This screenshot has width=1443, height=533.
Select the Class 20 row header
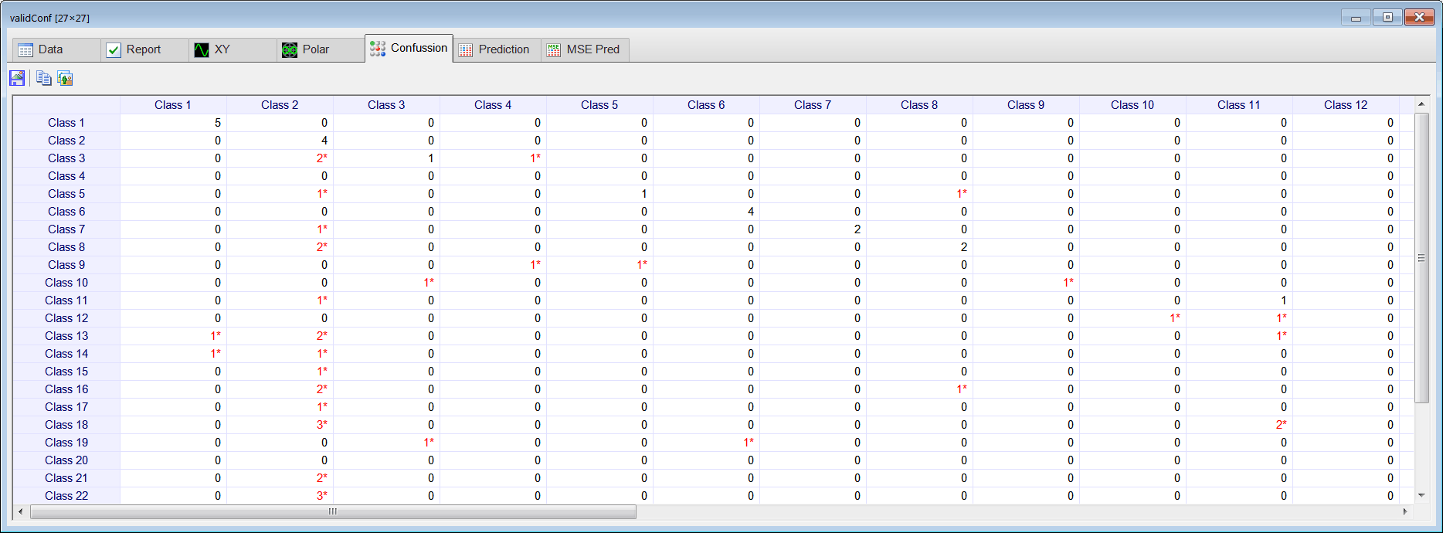click(x=66, y=460)
